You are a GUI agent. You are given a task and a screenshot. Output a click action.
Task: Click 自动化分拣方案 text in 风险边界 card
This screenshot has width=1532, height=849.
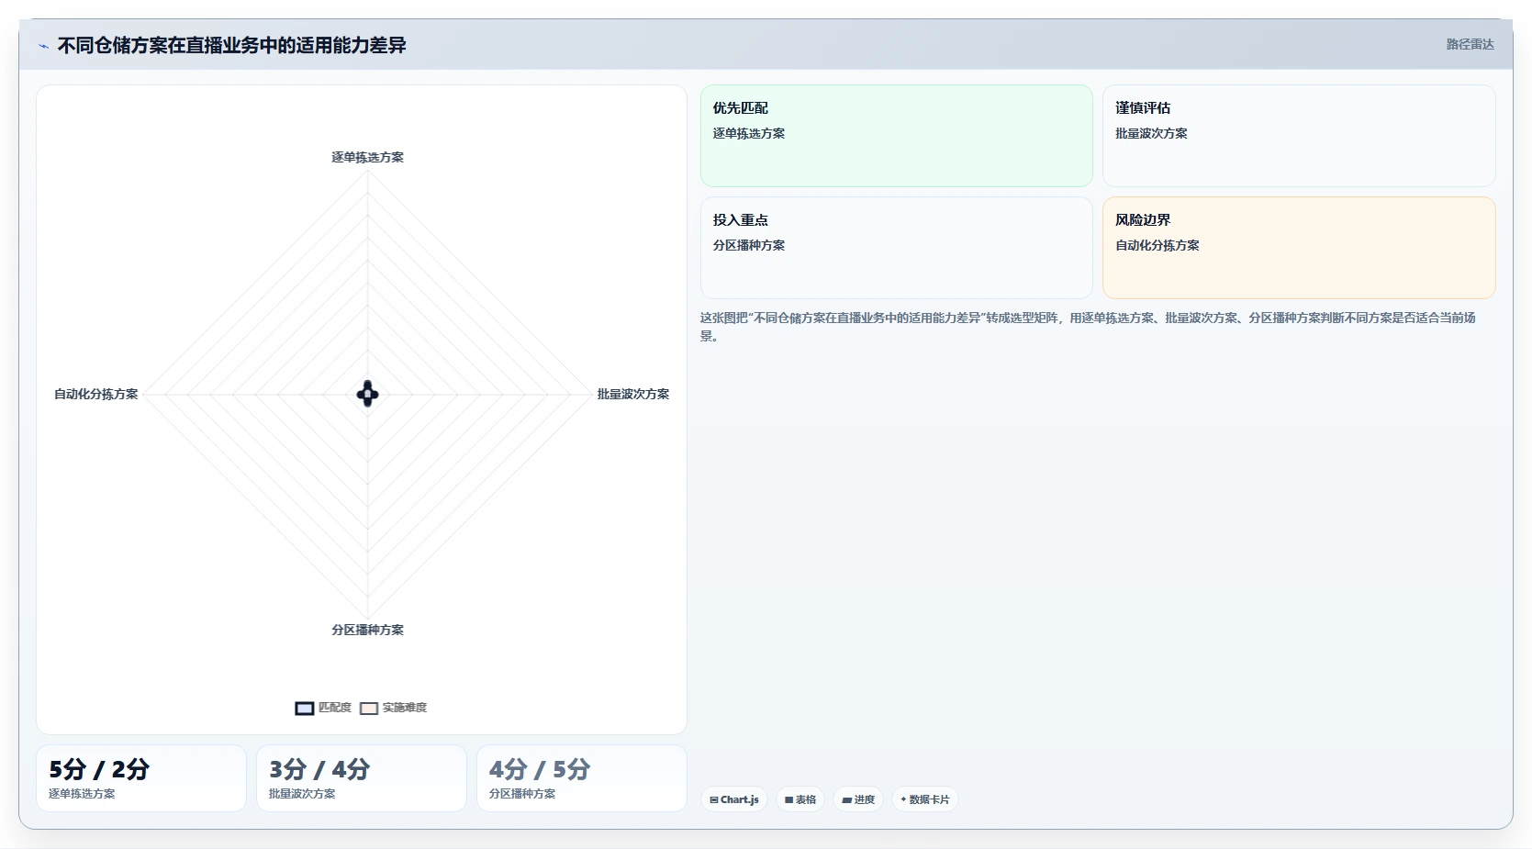[1157, 245]
